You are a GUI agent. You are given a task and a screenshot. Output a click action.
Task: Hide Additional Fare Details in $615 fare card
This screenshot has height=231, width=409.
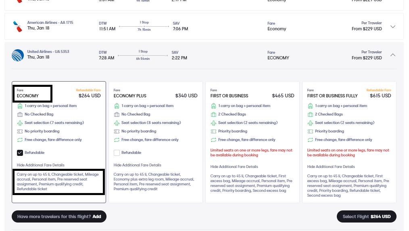point(331,167)
